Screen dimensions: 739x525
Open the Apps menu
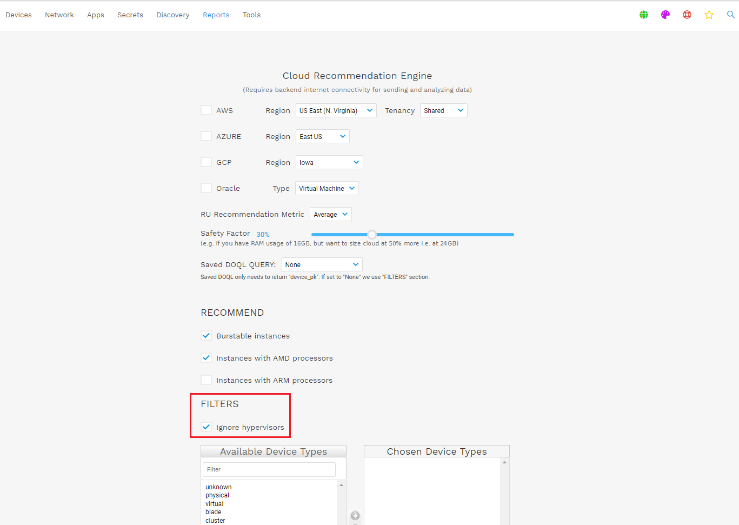point(96,15)
